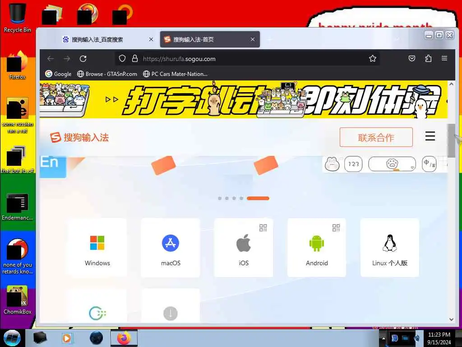Click the grey exclamation icon card
462x347 pixels.
pos(170,306)
